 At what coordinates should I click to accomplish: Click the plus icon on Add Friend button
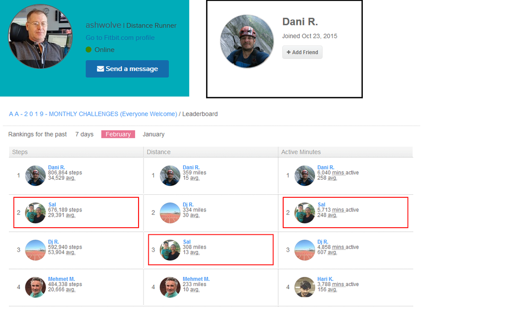click(288, 52)
